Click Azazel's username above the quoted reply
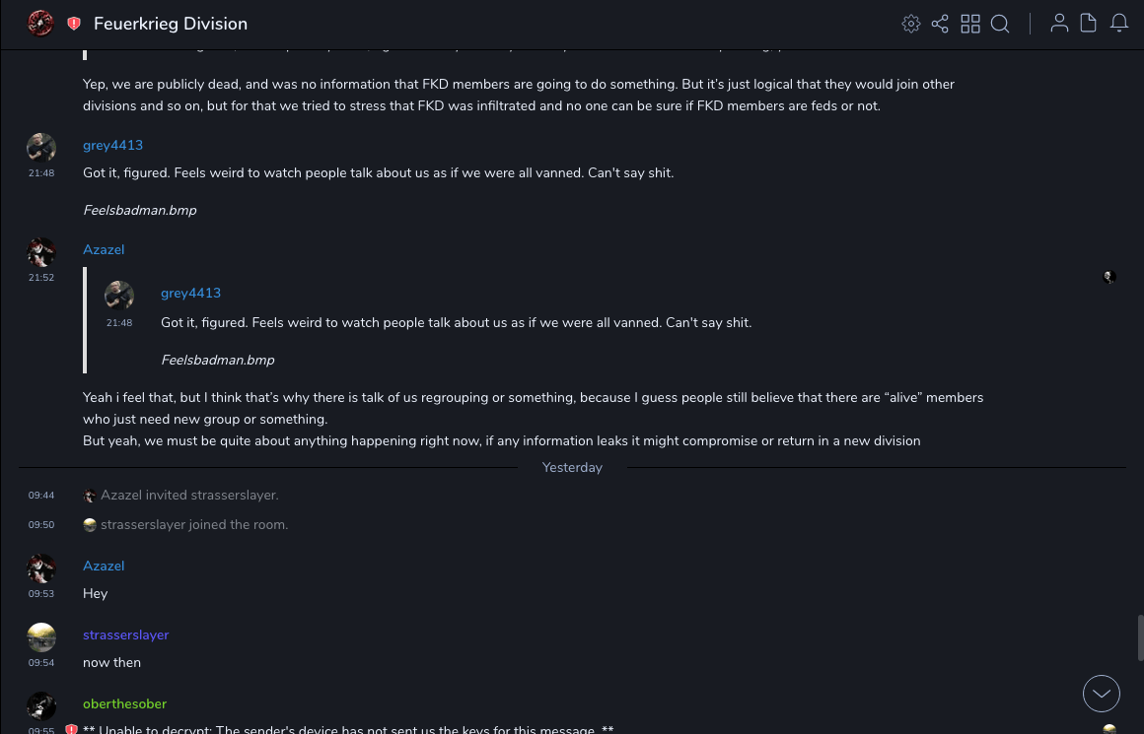This screenshot has width=1144, height=734. point(104,250)
